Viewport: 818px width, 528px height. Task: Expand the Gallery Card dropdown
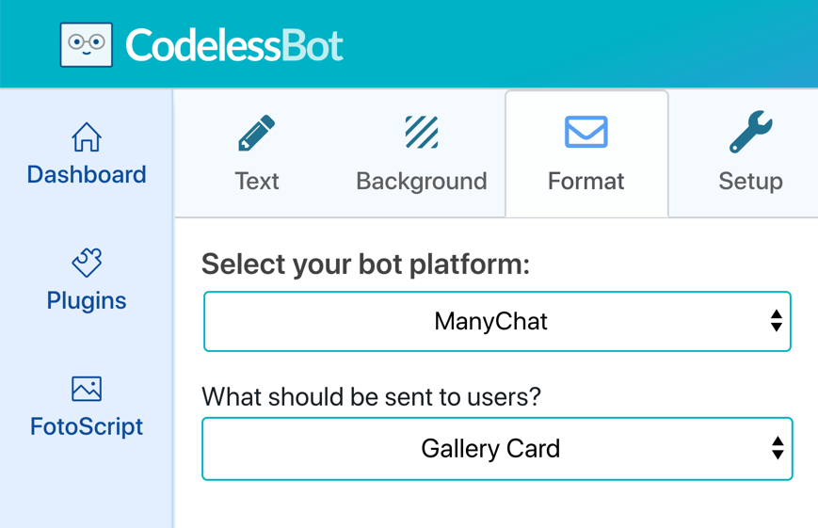[x=497, y=449]
